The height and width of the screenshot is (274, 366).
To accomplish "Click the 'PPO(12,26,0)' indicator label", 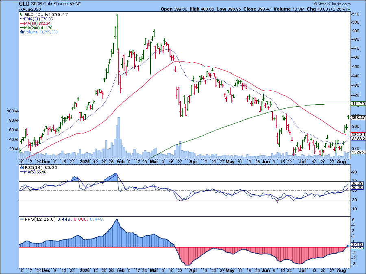I will pyautogui.click(x=40, y=219).
